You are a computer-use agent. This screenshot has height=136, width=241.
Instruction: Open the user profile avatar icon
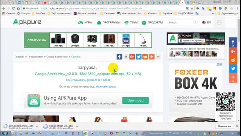point(219,23)
